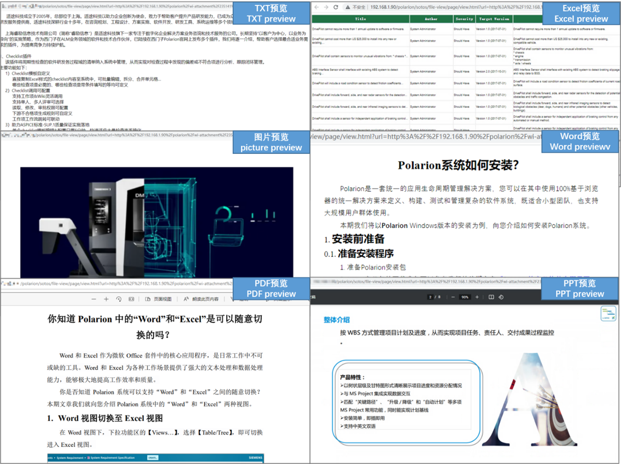Click zoom in on the PDF toolbar
This screenshot has width=621, height=464.
107,298
